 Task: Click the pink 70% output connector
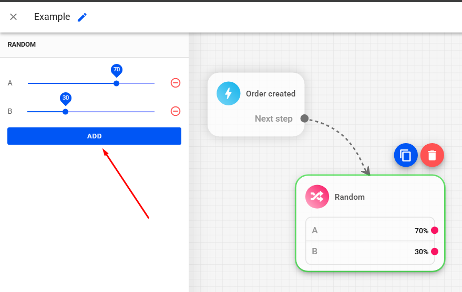click(x=435, y=231)
